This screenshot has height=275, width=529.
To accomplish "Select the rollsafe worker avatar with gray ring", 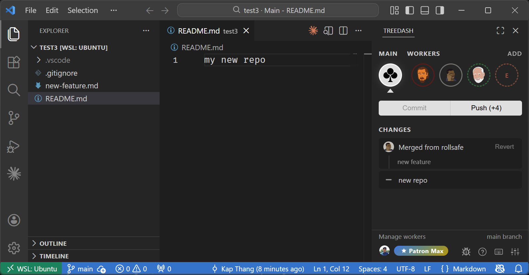I will (x=451, y=75).
